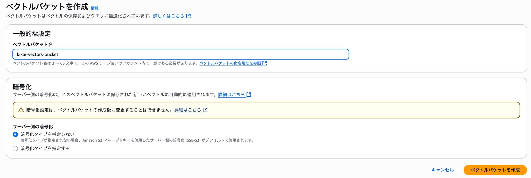
Task: Click the external-link icon inside the warning banner
Action: (x=205, y=110)
